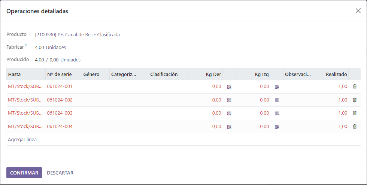Screen dimensions: 367x185
Task: Sort by the Hasta column header
Action: coord(26,74)
